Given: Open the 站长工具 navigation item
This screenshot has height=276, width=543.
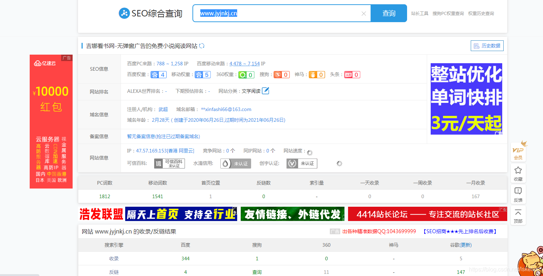Looking at the screenshot, I should (419, 13).
